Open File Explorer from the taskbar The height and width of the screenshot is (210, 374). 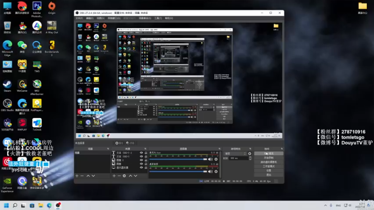tap(41, 205)
